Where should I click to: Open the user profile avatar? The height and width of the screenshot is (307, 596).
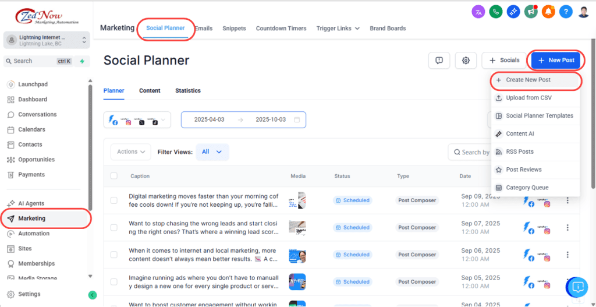pos(583,12)
